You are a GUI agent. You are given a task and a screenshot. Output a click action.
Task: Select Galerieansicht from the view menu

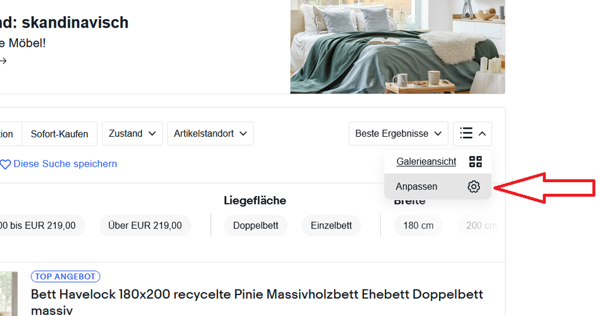point(426,161)
